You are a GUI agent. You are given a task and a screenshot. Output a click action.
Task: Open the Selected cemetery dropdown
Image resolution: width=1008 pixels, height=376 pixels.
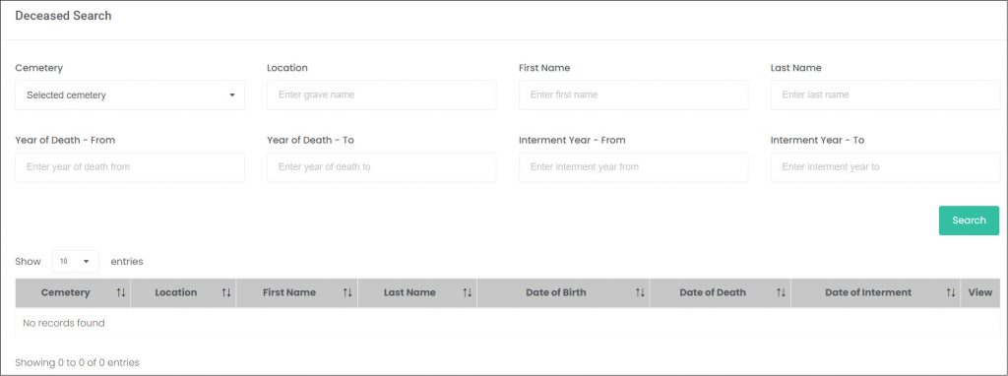[x=130, y=95]
